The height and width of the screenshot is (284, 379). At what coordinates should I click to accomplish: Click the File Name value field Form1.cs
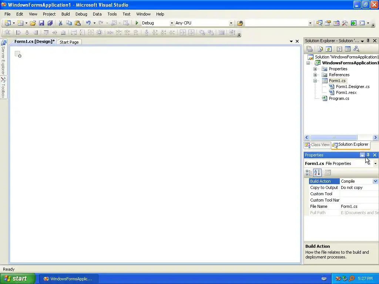click(x=359, y=206)
